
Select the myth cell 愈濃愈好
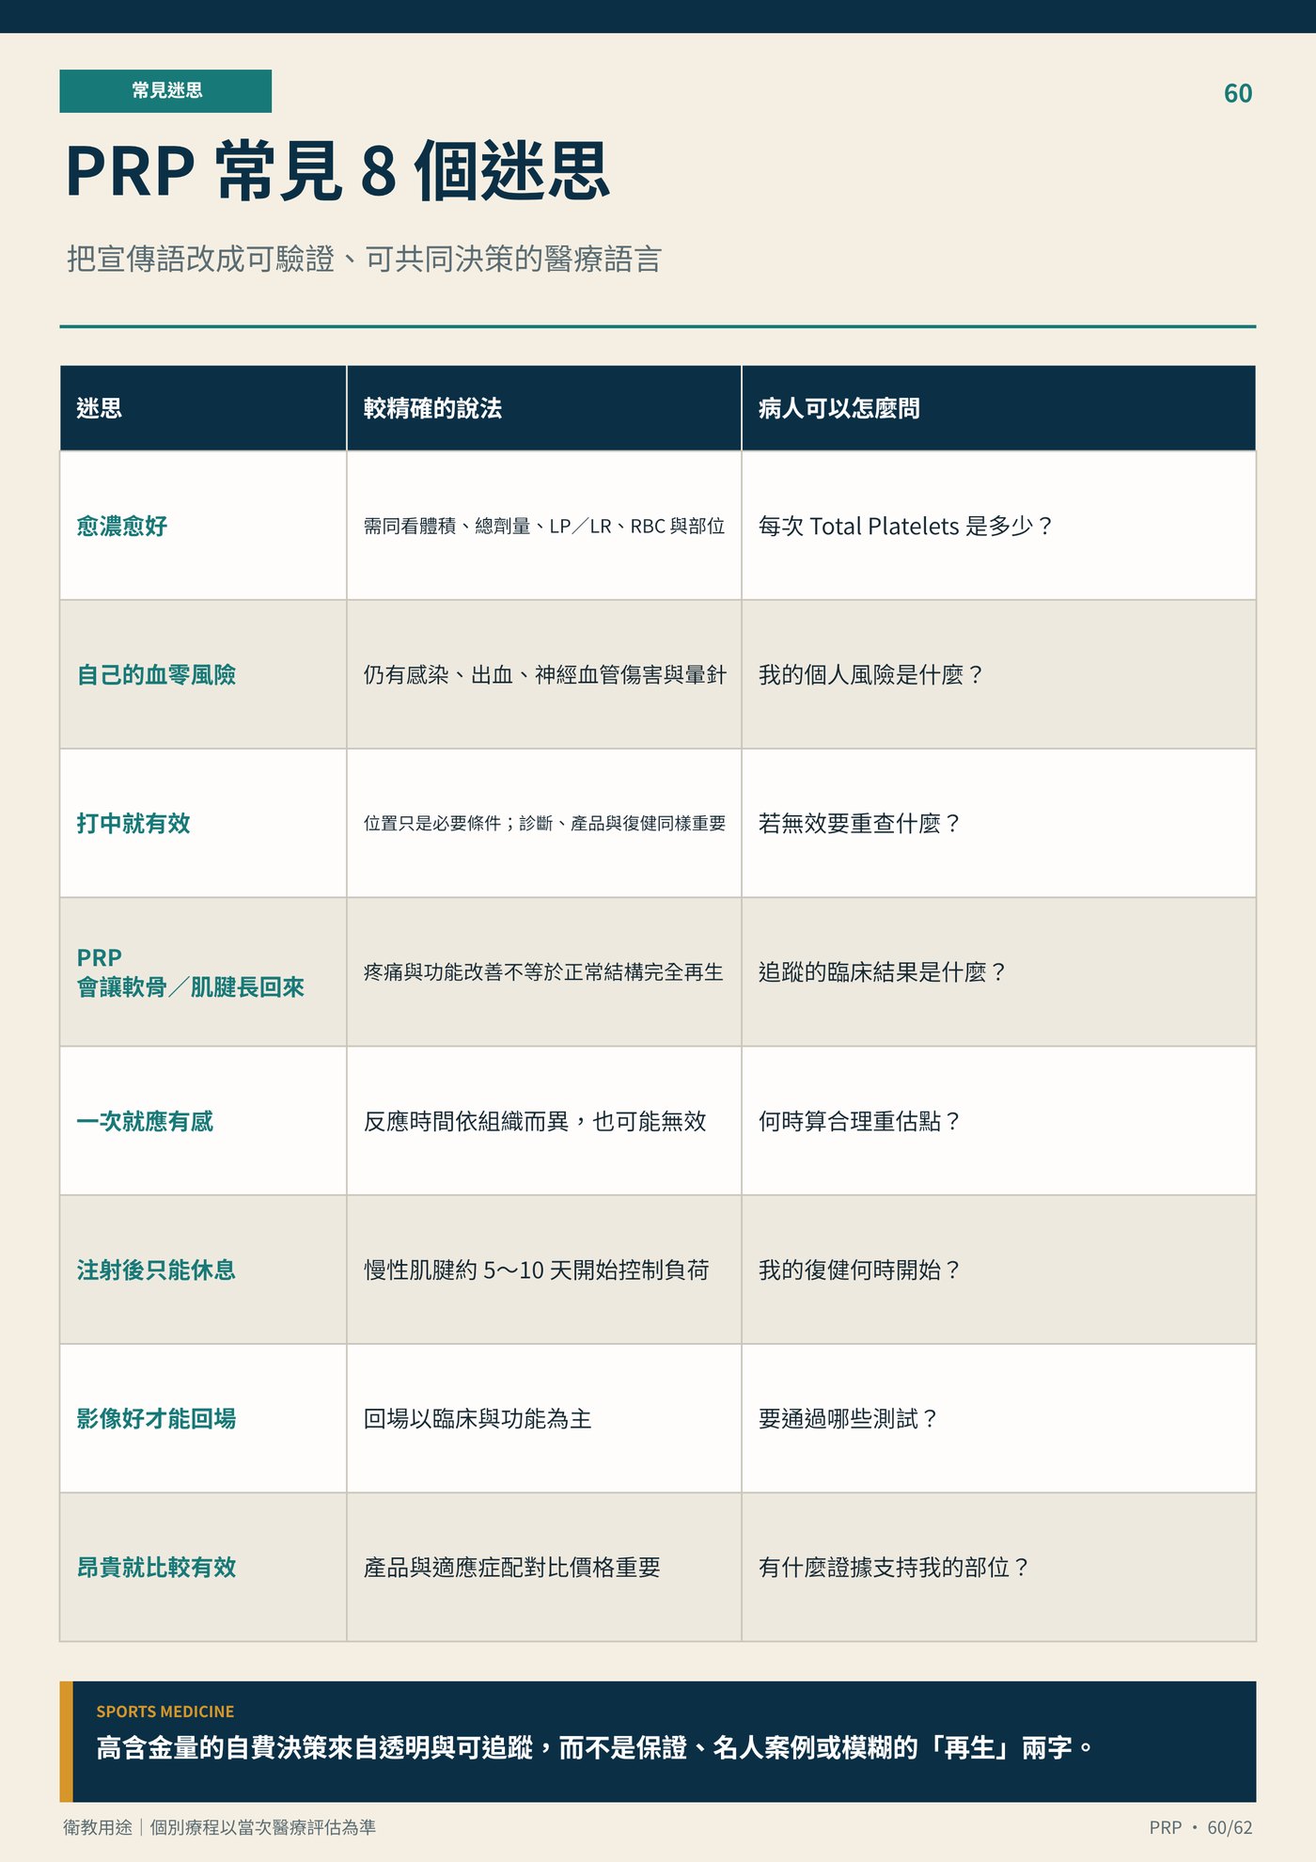tap(203, 526)
